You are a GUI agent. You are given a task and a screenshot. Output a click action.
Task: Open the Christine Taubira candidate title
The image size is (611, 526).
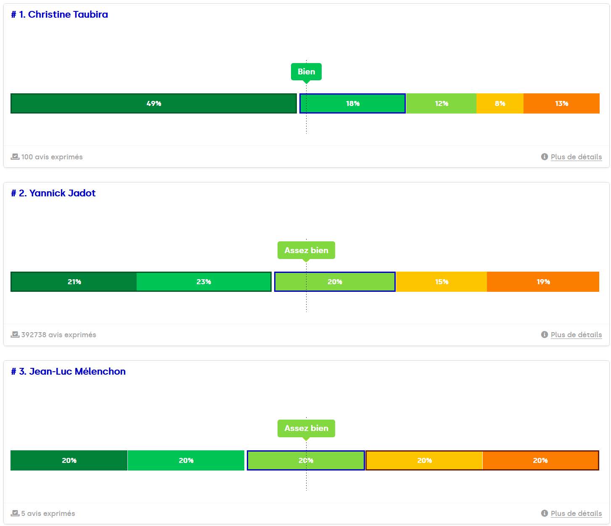pyautogui.click(x=59, y=15)
